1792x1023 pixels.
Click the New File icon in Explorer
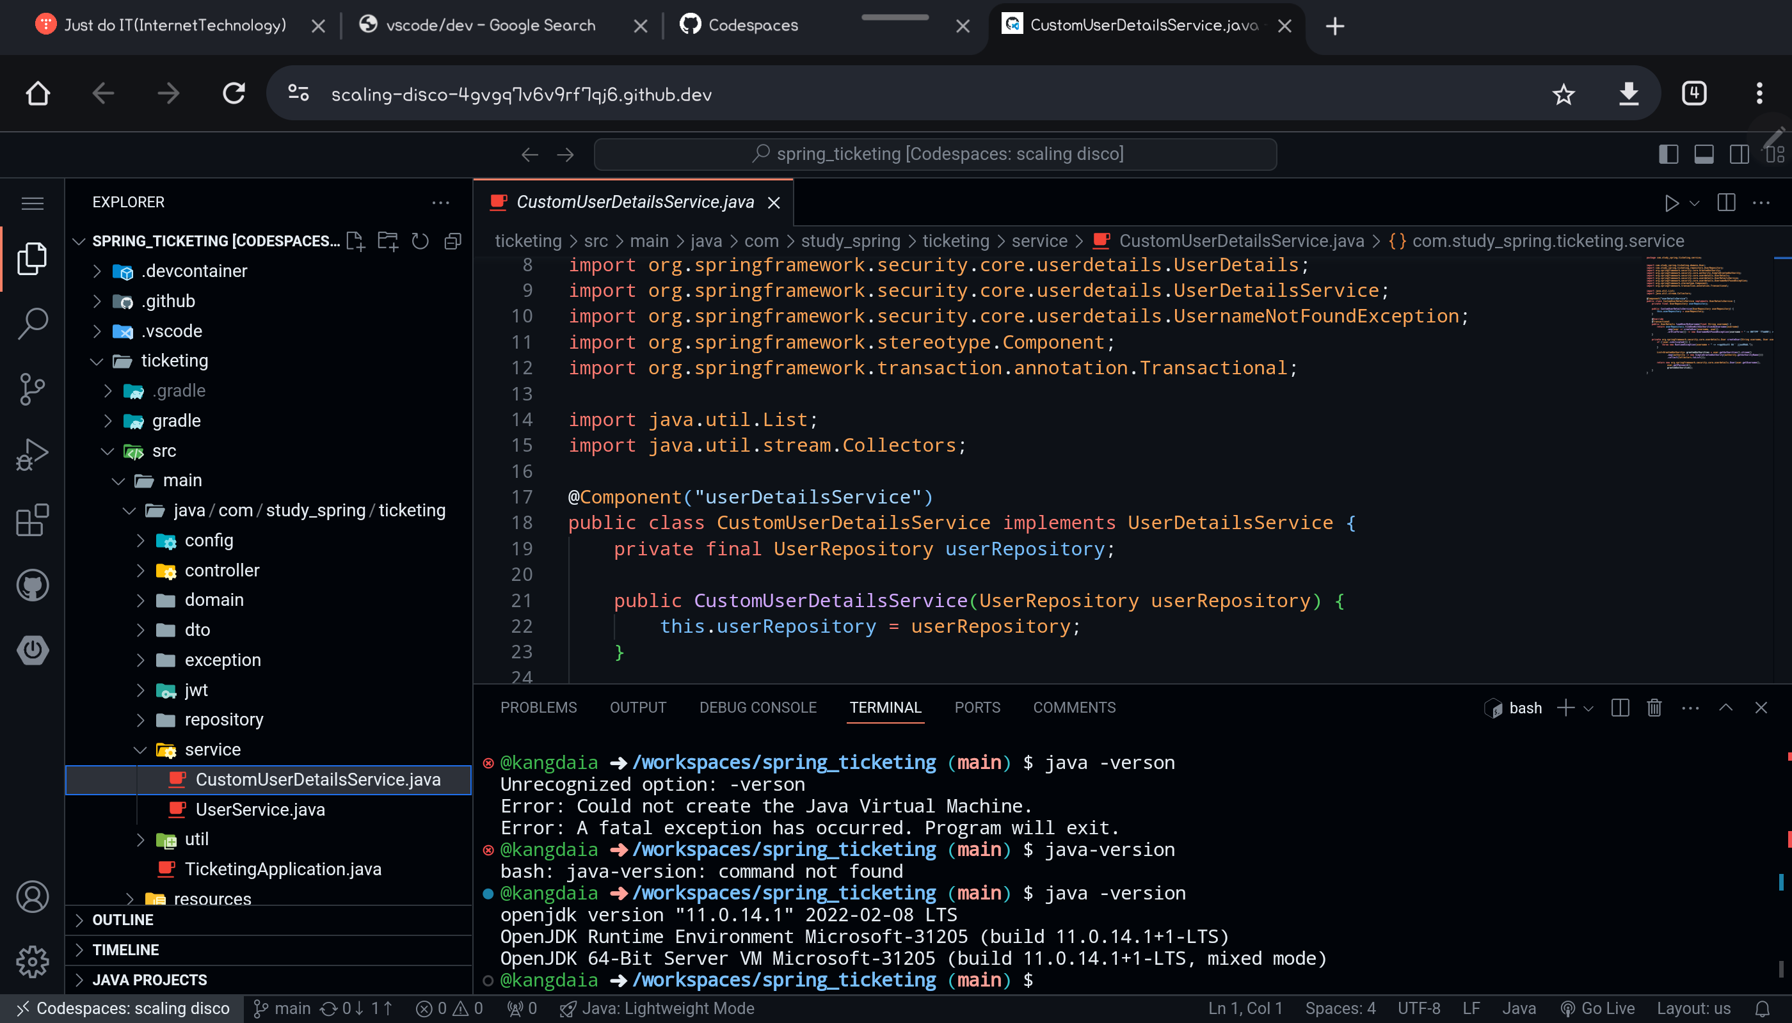tap(356, 241)
